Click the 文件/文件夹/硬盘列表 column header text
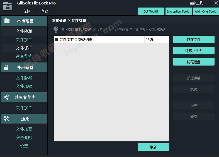The height and width of the screenshot is (157, 219). pos(76,39)
